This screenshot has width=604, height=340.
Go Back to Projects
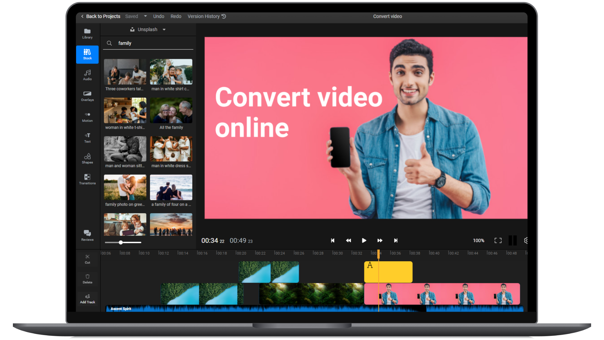coord(101,16)
